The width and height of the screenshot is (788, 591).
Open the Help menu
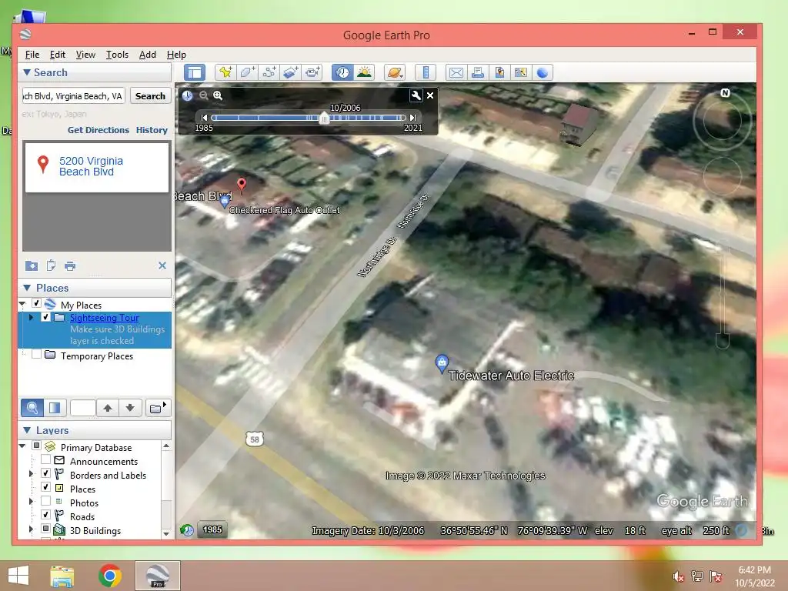(176, 55)
